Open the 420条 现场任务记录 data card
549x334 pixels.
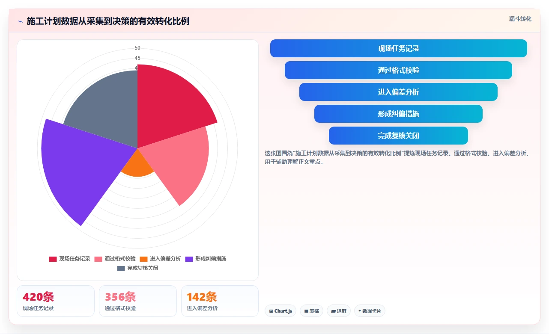coord(56,301)
